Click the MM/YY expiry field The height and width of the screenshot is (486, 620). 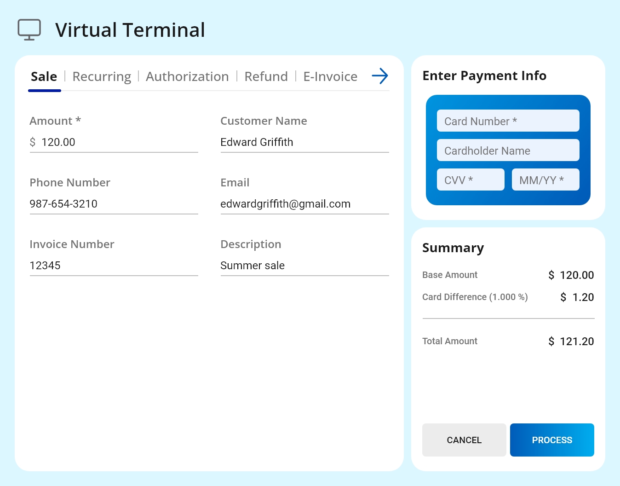coord(545,179)
